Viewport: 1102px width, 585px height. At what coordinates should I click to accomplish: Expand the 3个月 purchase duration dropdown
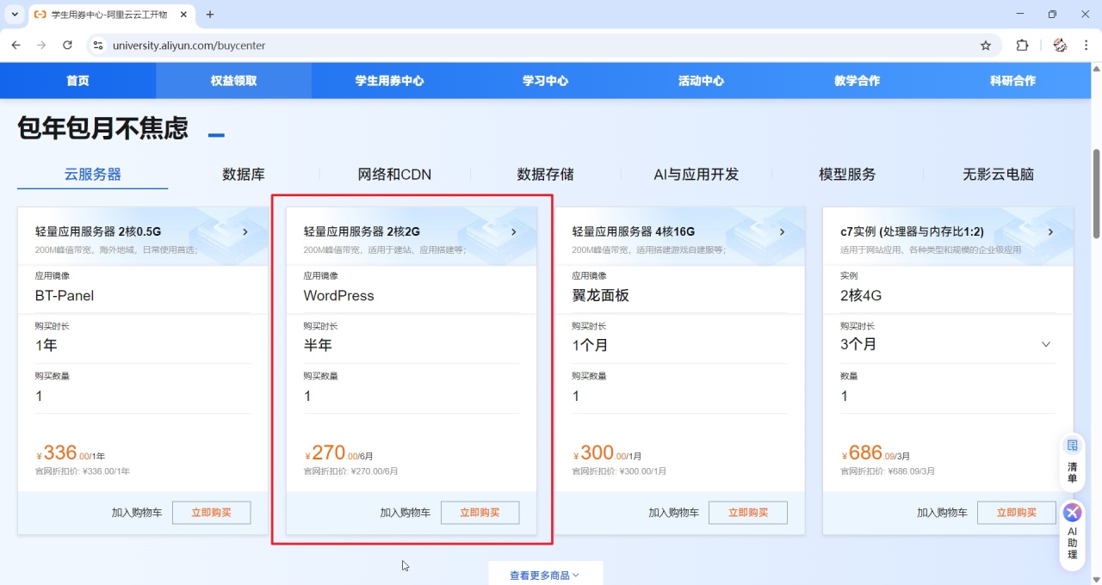1046,344
